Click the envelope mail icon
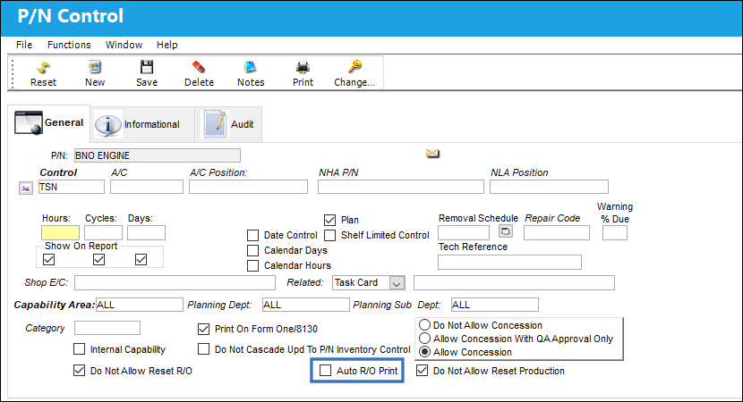The image size is (743, 402). click(432, 154)
